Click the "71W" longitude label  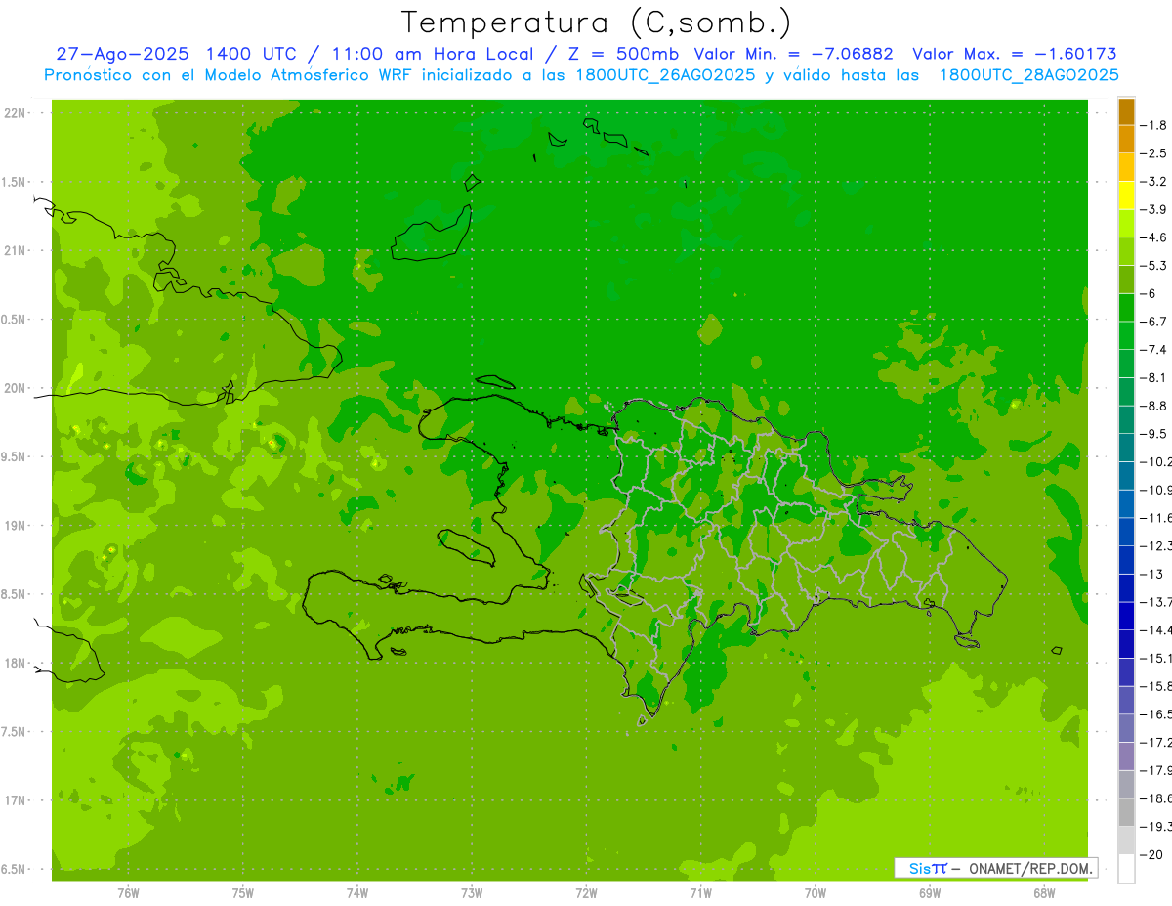tap(700, 893)
